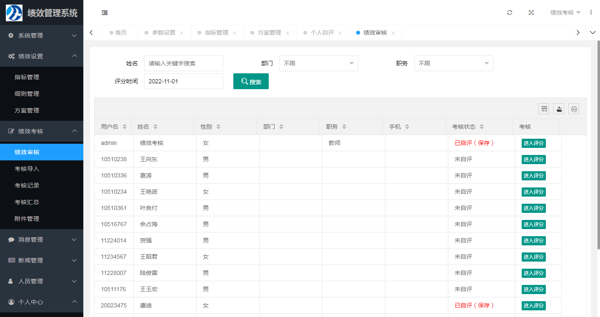The height and width of the screenshot is (317, 600).
Task: Click 进入评分 for 王向东
Action: (533, 160)
